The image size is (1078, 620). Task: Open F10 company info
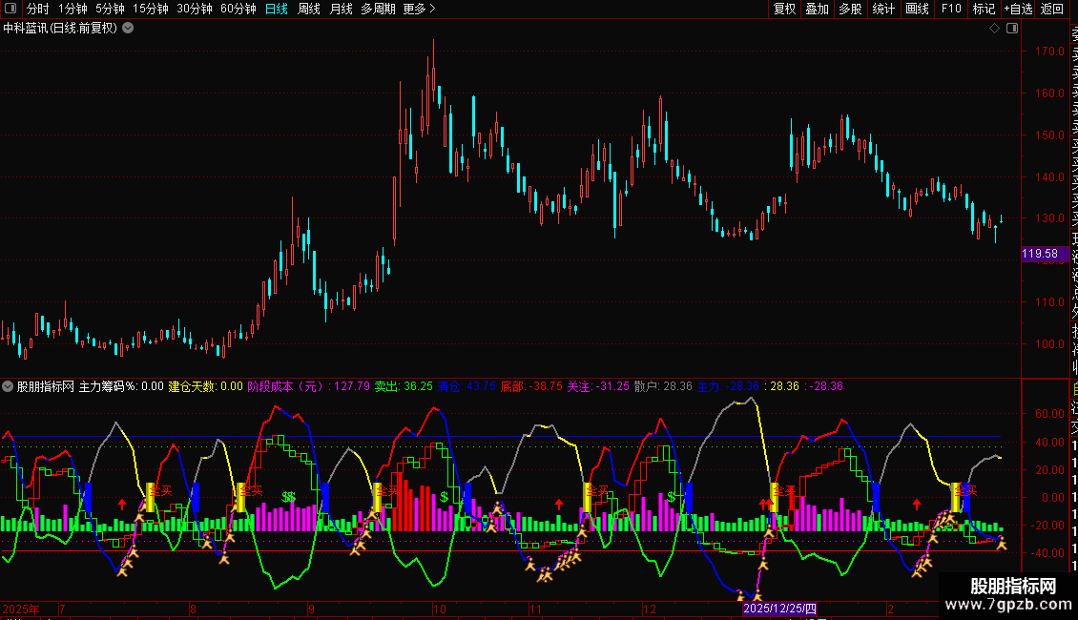951,9
